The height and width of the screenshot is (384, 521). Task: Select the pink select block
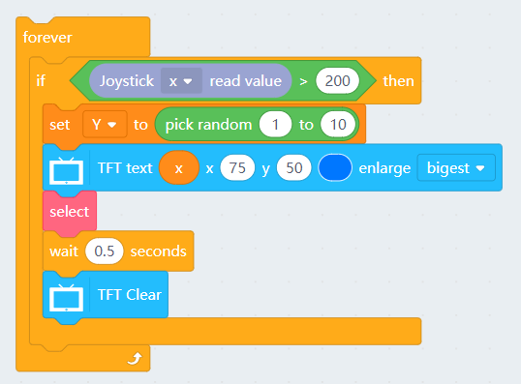70,212
